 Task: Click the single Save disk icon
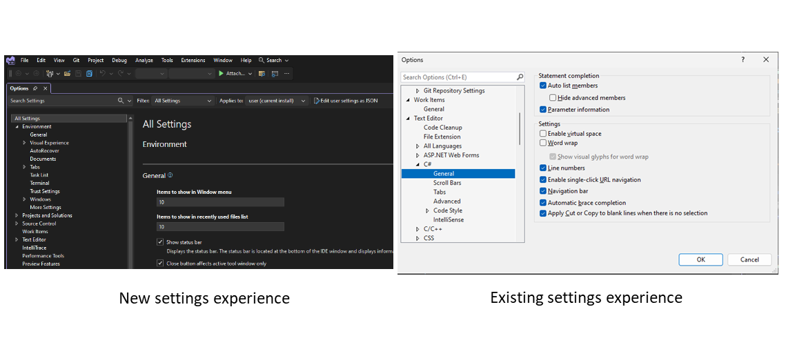79,73
